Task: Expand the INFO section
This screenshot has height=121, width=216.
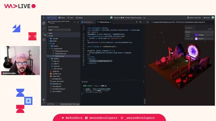Action: (x=63, y=33)
